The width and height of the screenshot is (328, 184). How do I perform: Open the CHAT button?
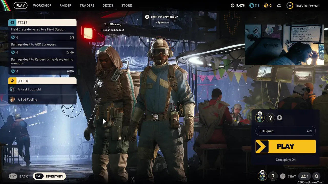(288, 176)
